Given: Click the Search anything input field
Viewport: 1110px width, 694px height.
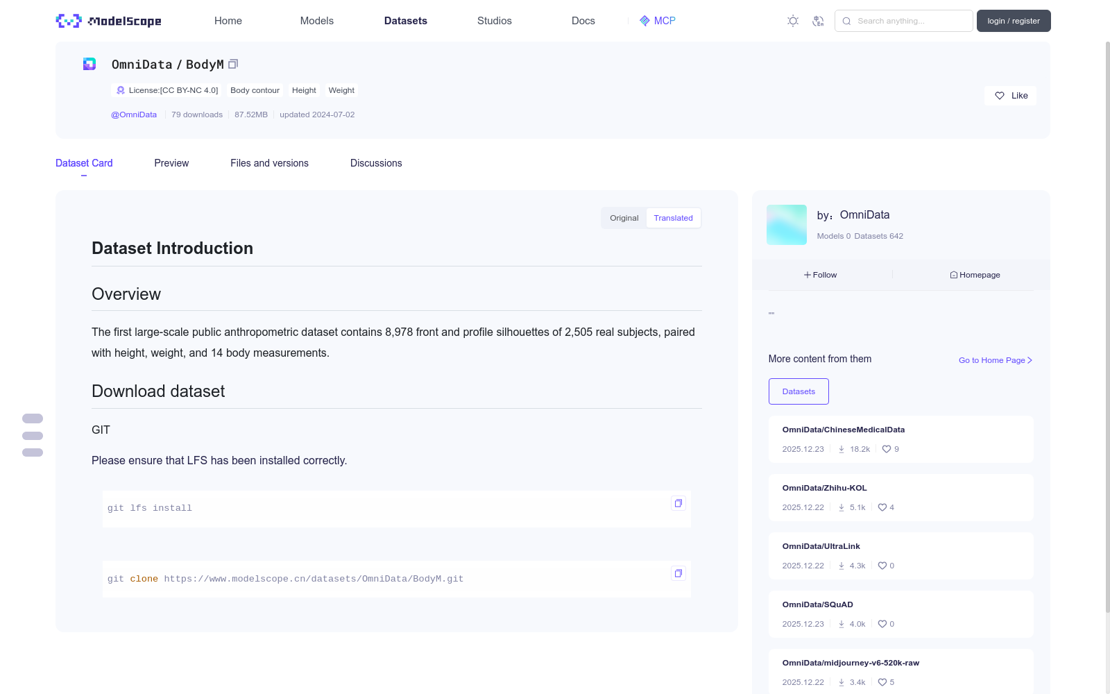Looking at the screenshot, I should click(904, 21).
